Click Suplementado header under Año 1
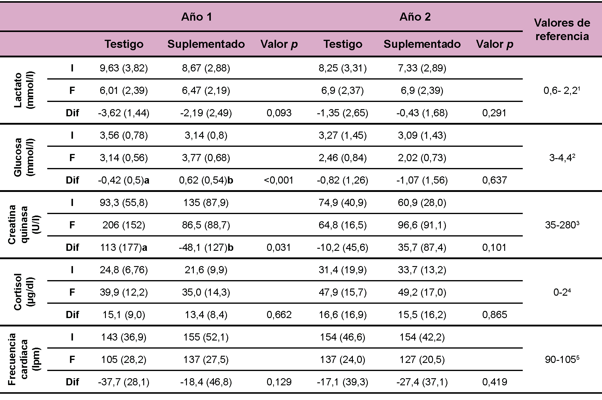The height and width of the screenshot is (400, 602). tap(206, 44)
